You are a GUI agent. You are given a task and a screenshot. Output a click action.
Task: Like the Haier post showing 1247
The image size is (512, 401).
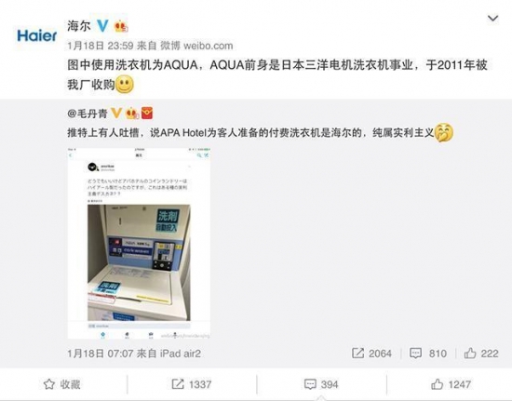pyautogui.click(x=451, y=384)
